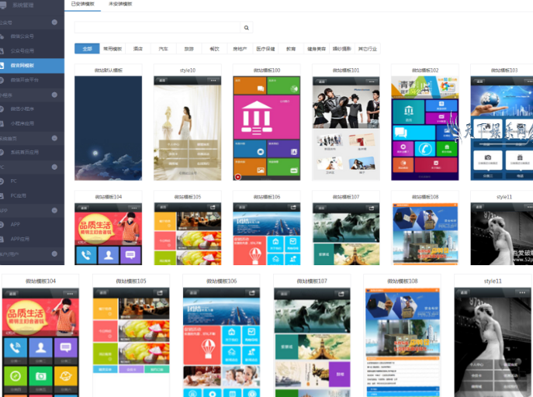Select the 微站默认模板 night-sky thumbnail
533x397 pixels.
pos(108,128)
